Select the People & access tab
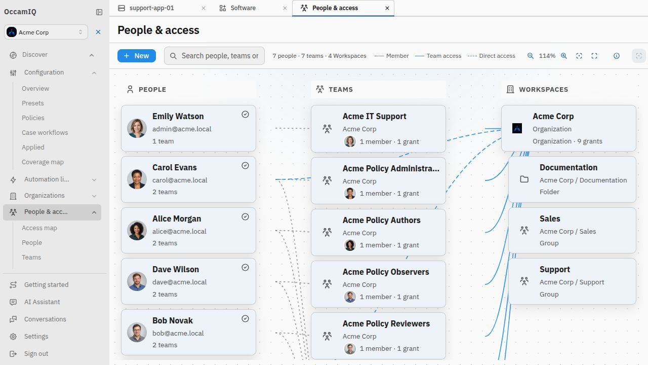 pos(335,8)
